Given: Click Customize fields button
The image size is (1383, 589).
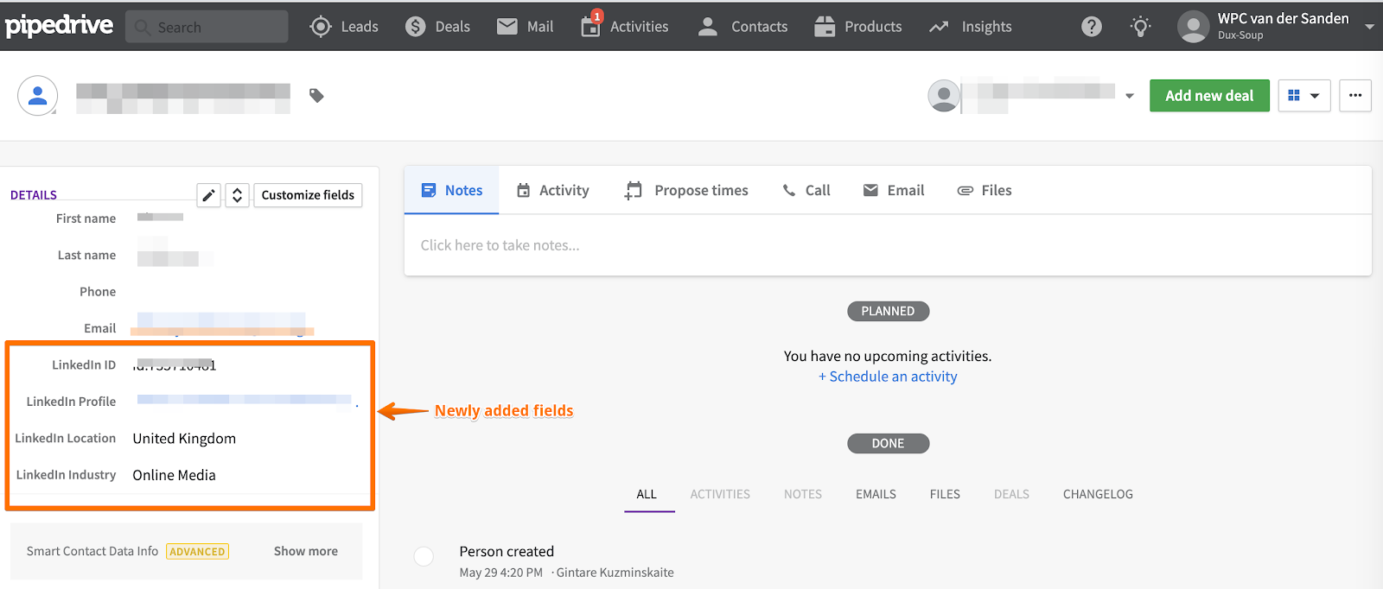Looking at the screenshot, I should coord(308,195).
